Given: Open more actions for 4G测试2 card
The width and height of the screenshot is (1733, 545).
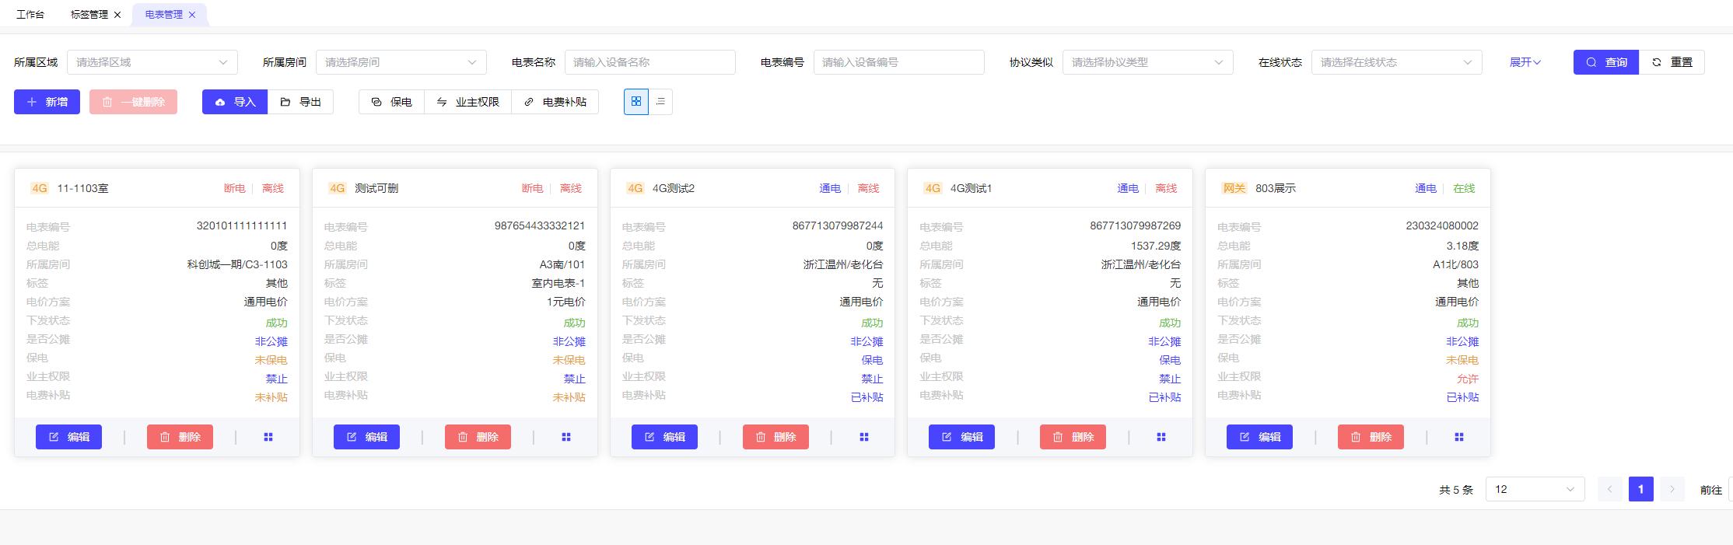Looking at the screenshot, I should [864, 437].
